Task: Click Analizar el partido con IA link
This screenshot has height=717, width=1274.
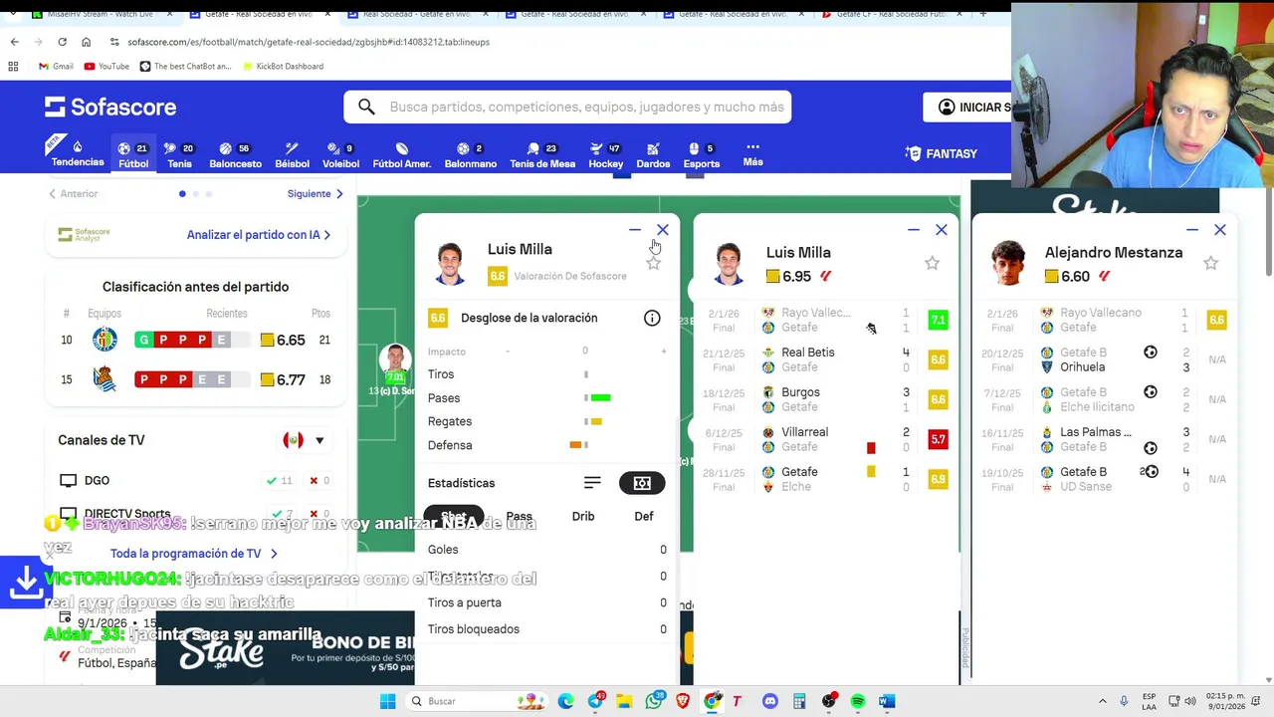Action: 259,235
